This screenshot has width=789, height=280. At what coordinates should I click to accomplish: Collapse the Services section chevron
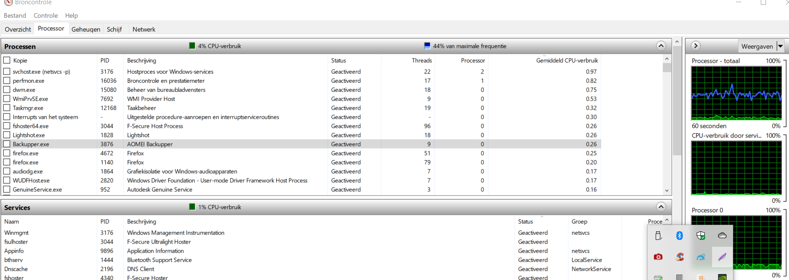coord(661,207)
